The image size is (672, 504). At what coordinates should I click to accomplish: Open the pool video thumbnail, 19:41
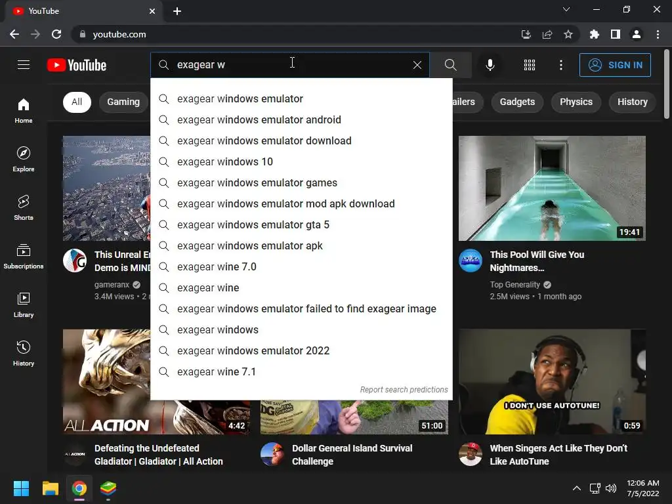point(552,188)
